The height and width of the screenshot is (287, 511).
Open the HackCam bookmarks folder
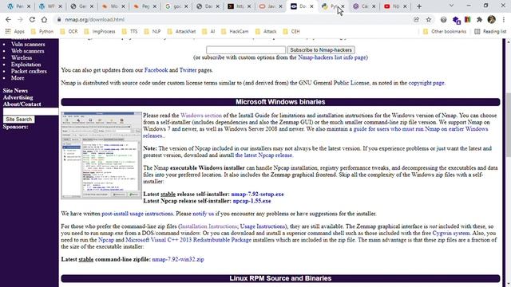[x=235, y=32]
